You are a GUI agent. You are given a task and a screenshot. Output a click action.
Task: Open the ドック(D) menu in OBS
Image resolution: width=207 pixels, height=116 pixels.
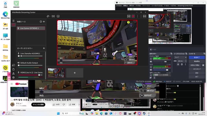point(138,6)
